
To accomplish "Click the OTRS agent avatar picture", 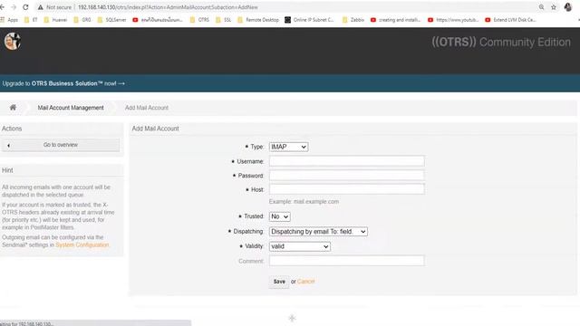I will [x=12, y=41].
